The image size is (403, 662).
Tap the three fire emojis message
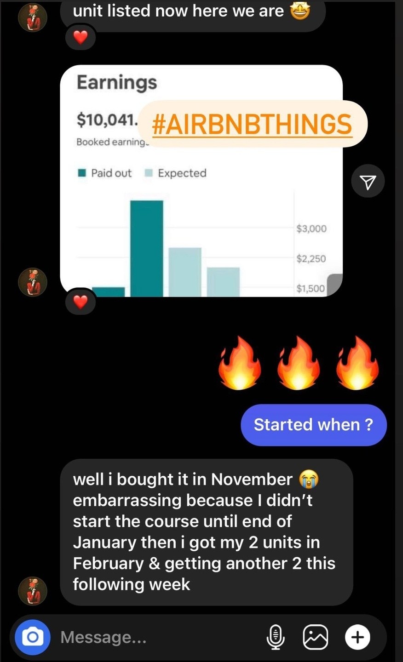(299, 363)
